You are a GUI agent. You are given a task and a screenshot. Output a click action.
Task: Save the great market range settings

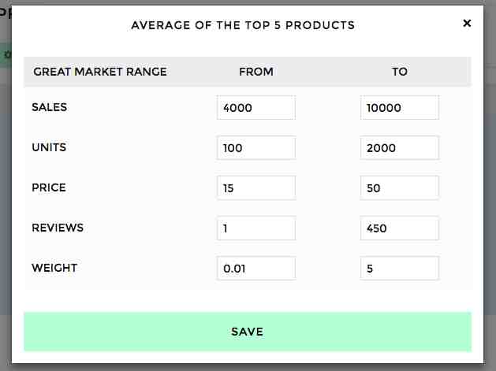[x=248, y=332]
